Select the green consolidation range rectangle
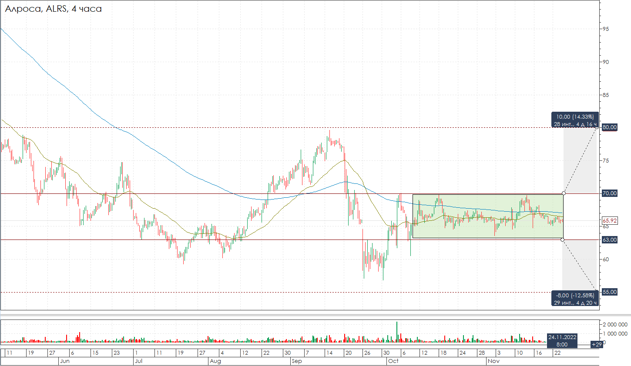Image resolution: width=631 pixels, height=366 pixels. (488, 216)
